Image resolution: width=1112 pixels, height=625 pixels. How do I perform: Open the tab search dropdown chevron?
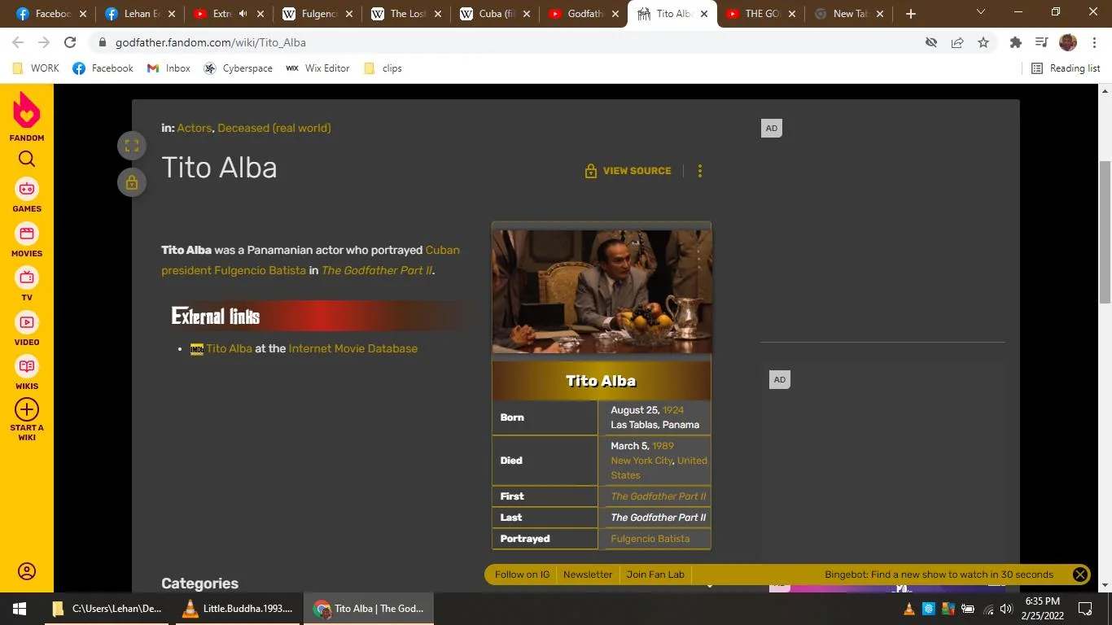click(981, 12)
